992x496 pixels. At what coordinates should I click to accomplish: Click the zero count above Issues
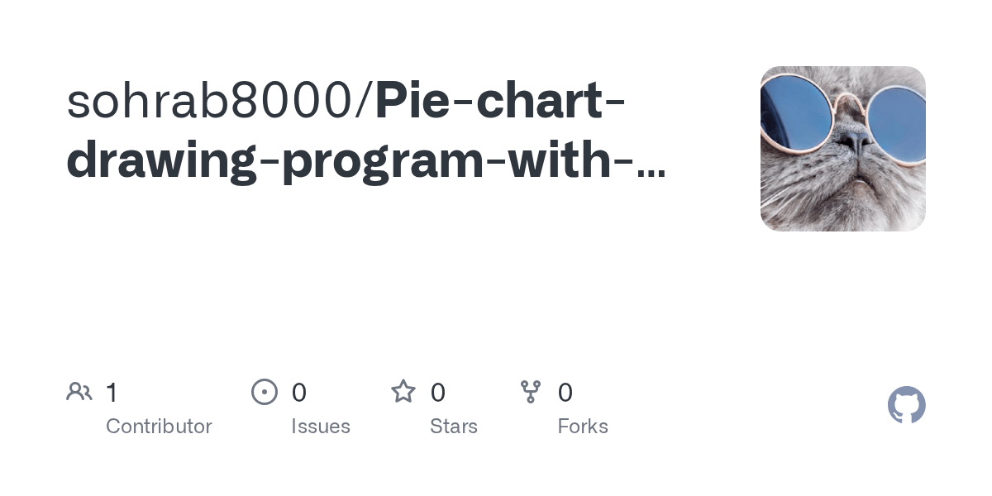[x=299, y=393]
